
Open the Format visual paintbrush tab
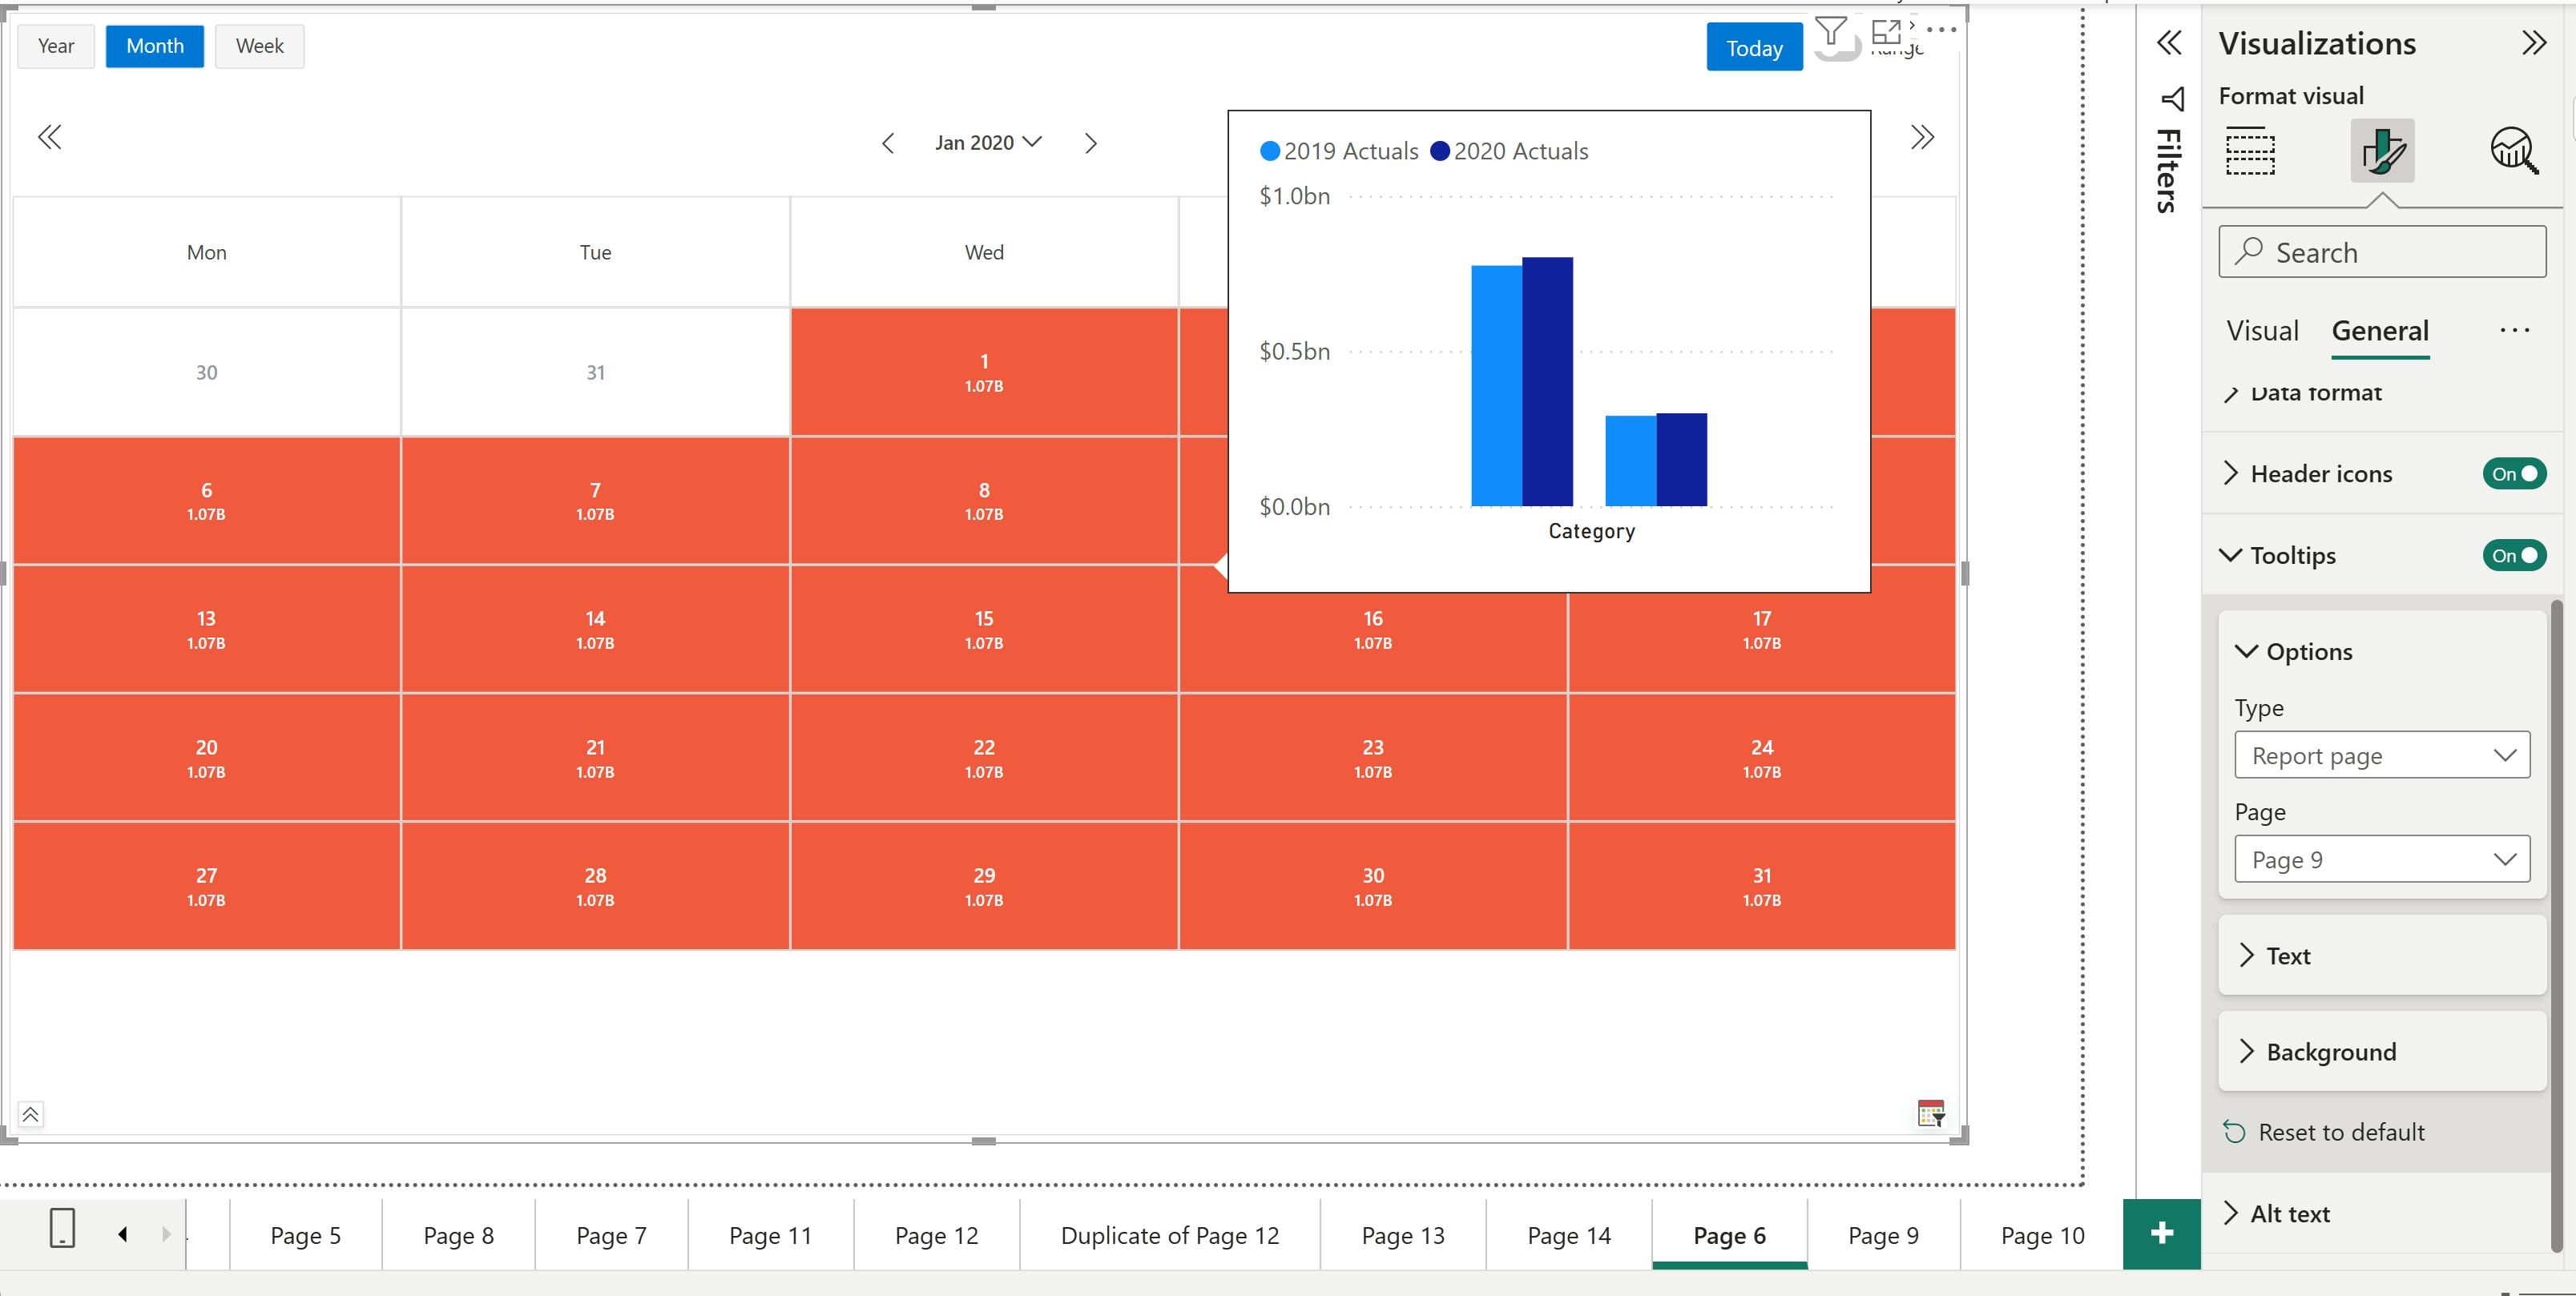pos(2381,151)
